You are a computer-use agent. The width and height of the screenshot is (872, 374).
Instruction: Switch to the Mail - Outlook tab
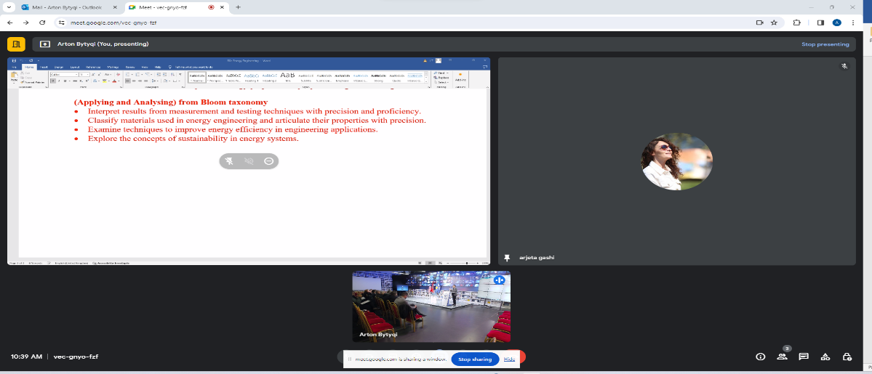[65, 7]
